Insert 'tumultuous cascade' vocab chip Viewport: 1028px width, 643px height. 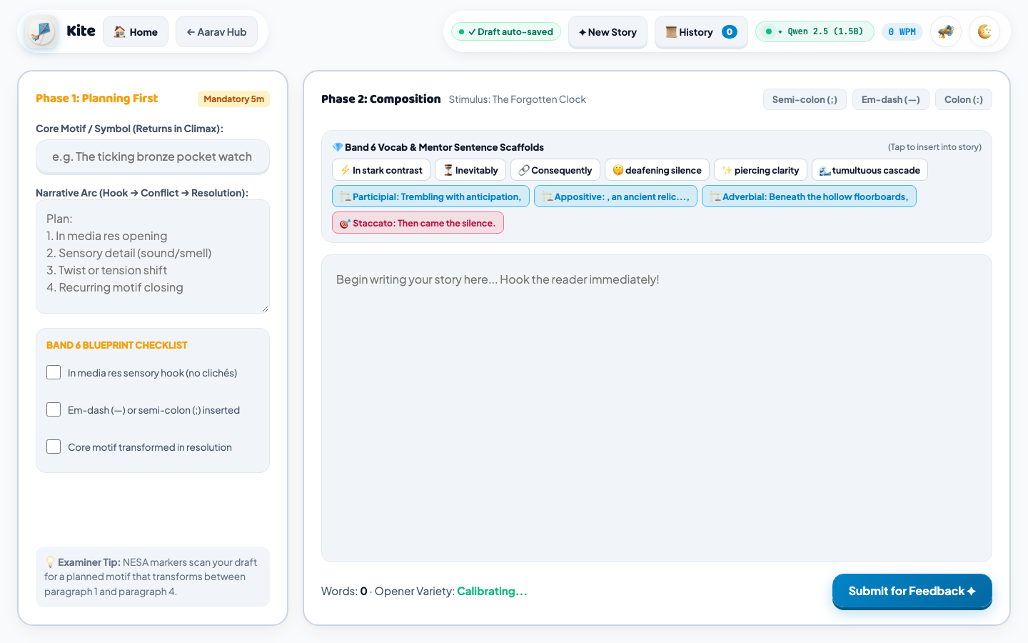coord(870,170)
